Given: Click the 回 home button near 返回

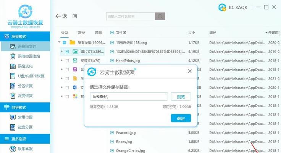Looking at the screenshot, I should coord(75,16).
